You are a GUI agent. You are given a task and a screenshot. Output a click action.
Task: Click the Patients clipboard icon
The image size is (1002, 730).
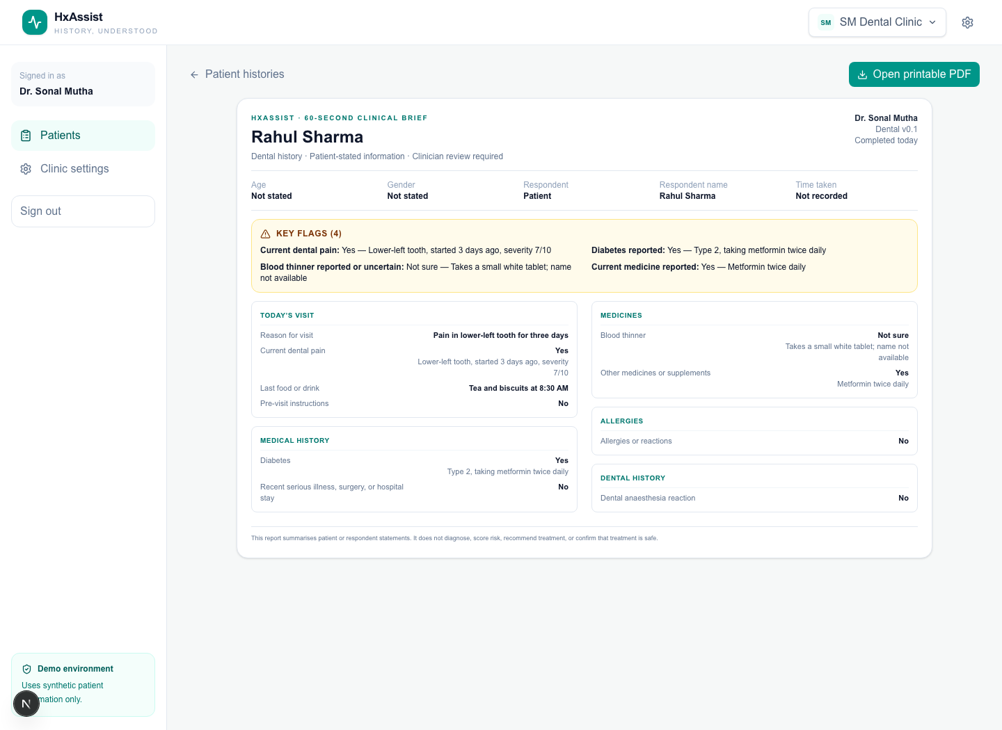tap(26, 136)
